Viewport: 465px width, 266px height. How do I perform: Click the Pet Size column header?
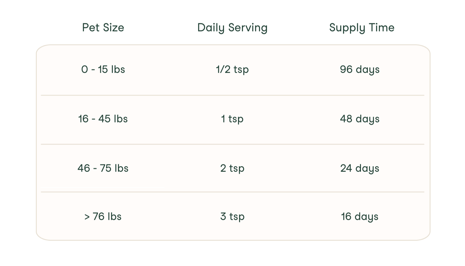pyautogui.click(x=103, y=28)
